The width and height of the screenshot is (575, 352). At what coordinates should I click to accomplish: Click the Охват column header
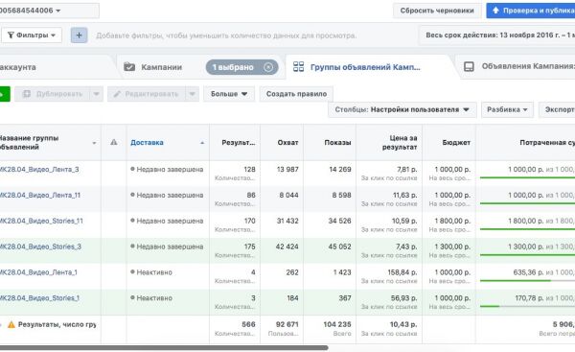pyautogui.click(x=287, y=142)
